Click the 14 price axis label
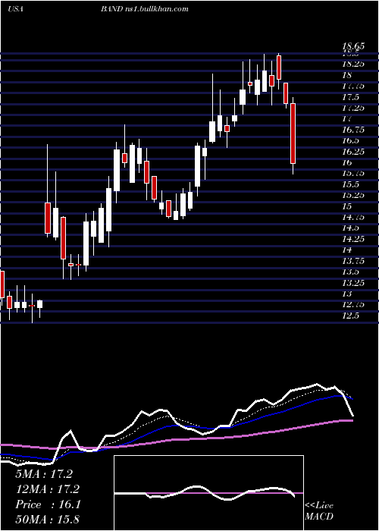 tap(347, 250)
